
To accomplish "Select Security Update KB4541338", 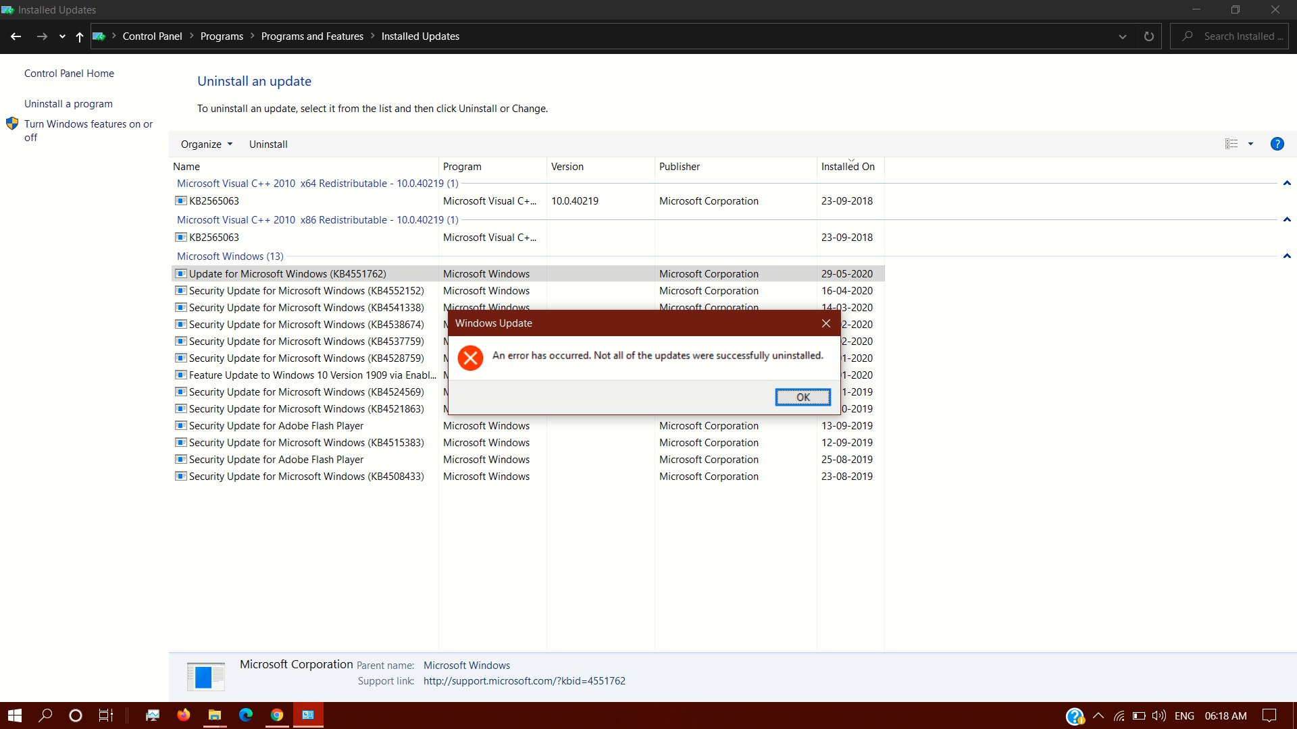I will (x=306, y=308).
